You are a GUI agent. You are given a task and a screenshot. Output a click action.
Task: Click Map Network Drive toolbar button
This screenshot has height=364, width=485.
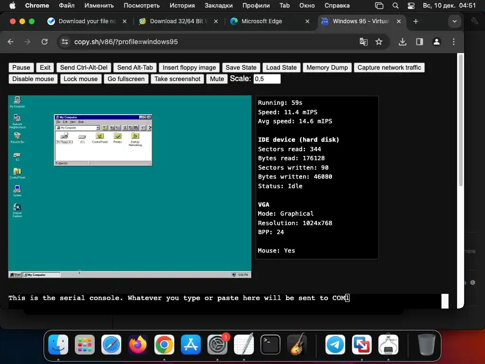pyautogui.click(x=112, y=128)
